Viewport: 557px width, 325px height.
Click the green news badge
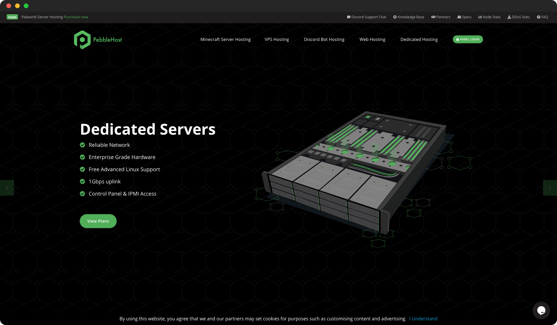12,17
